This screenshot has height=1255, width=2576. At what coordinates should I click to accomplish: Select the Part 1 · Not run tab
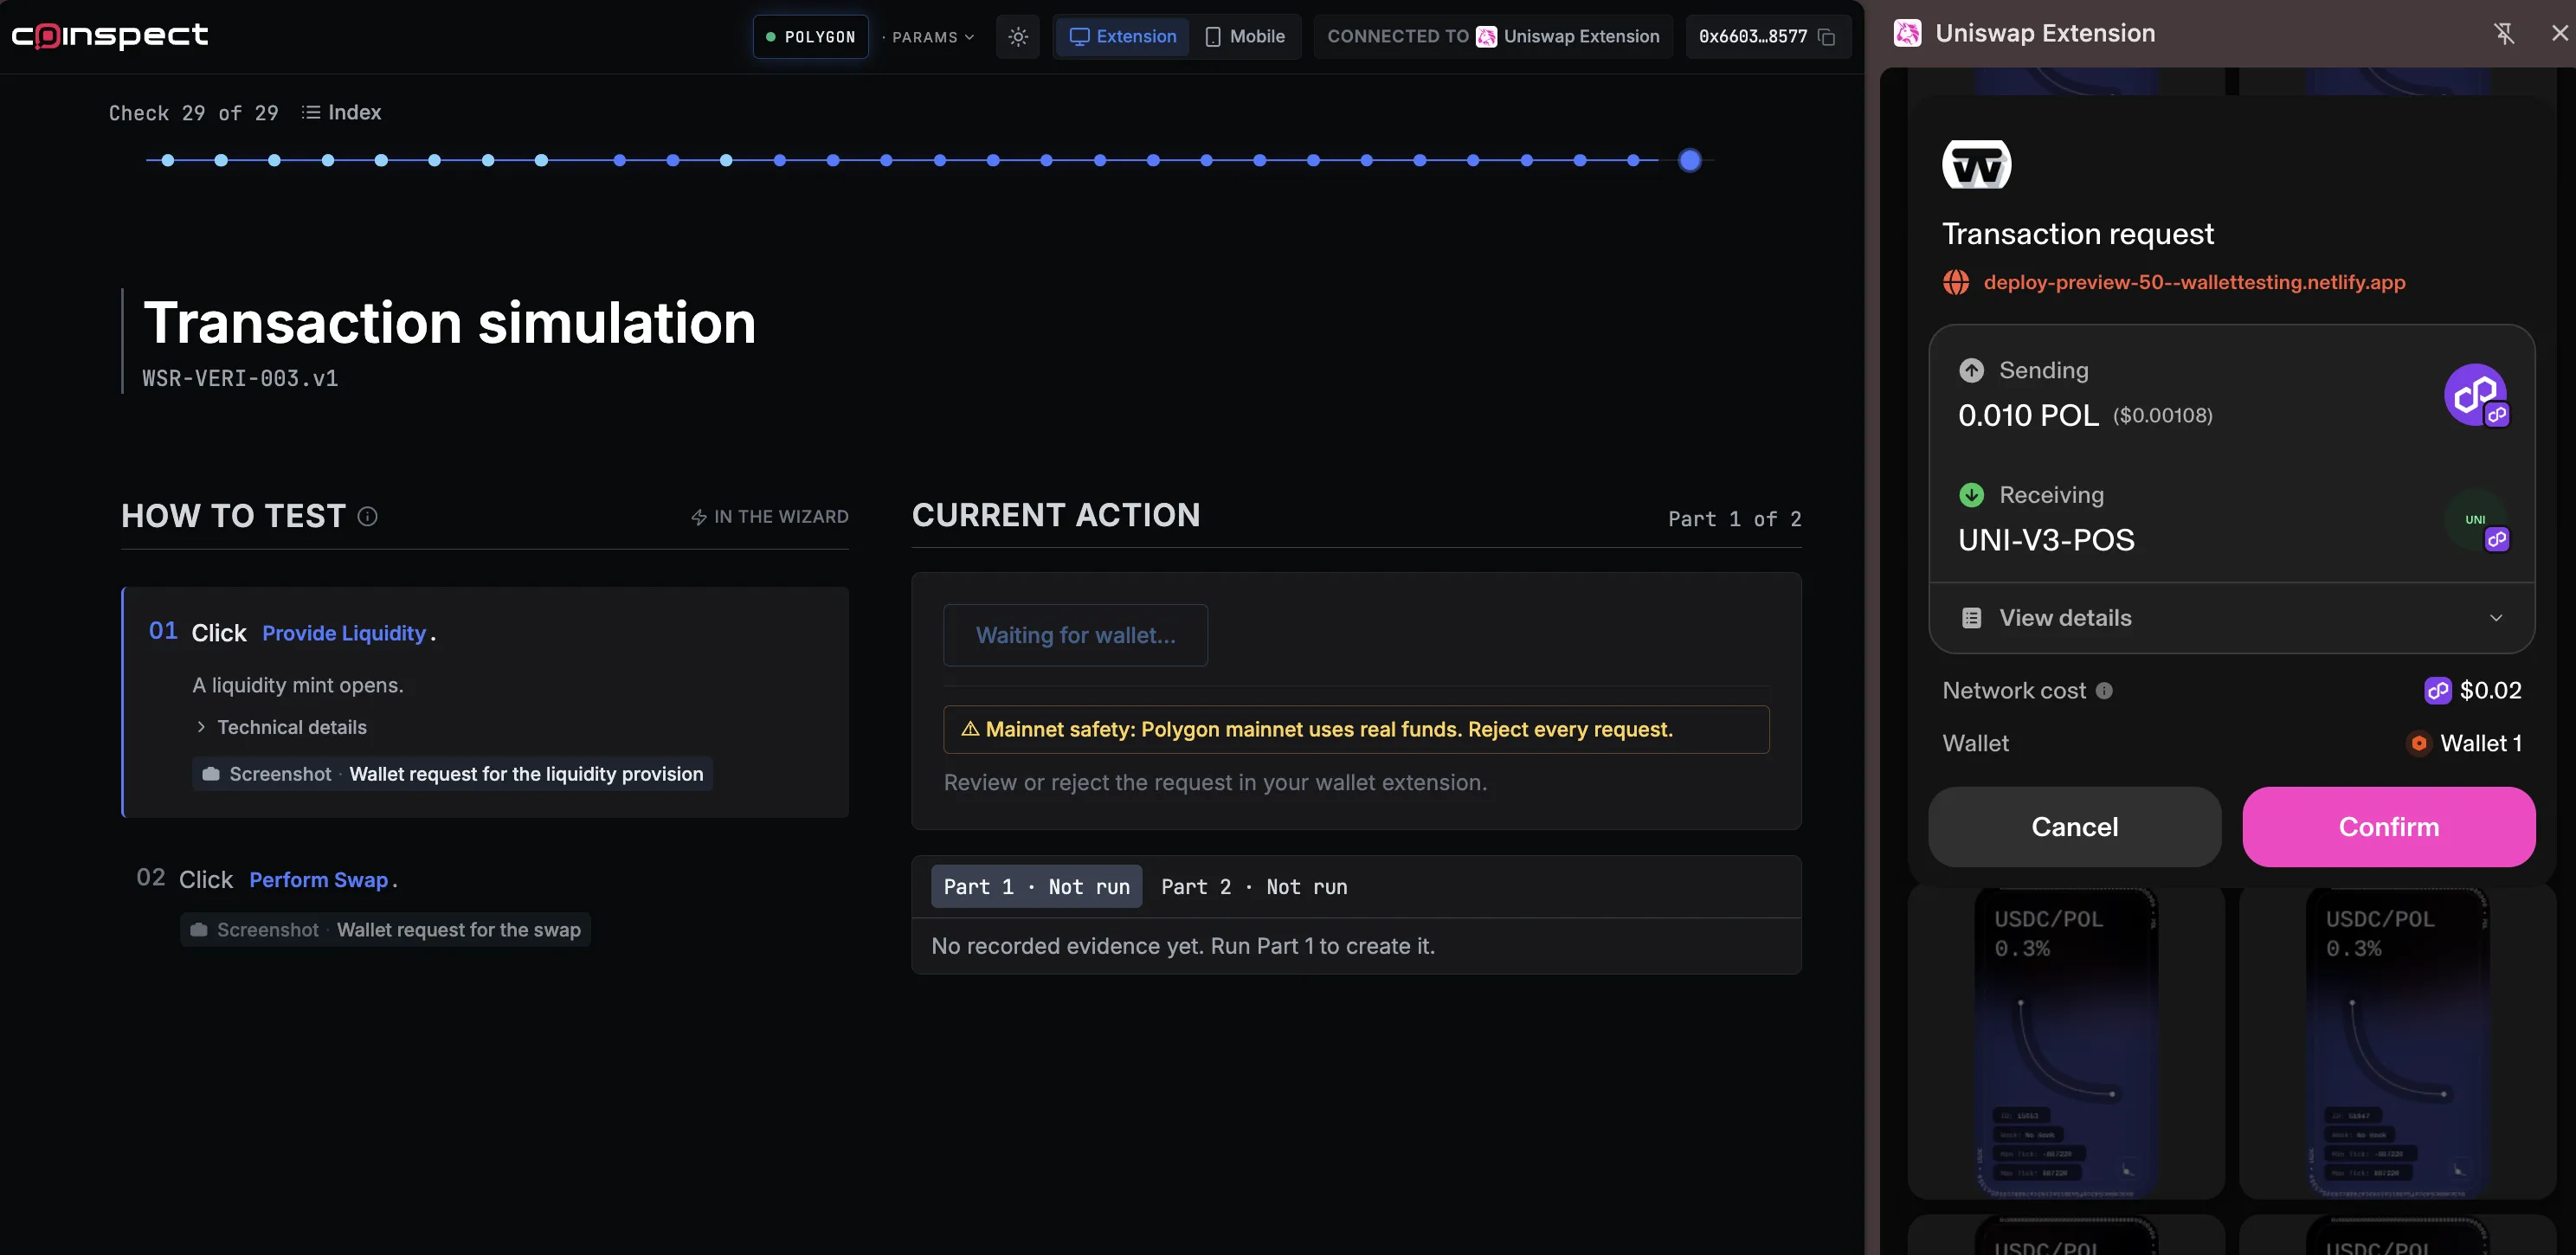click(1036, 887)
